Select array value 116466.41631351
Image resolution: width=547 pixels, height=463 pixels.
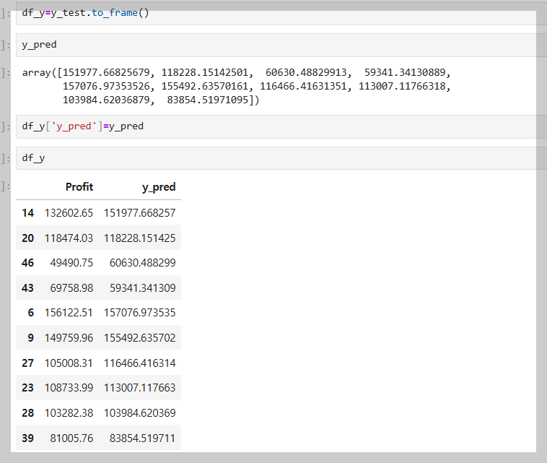tap(303, 86)
